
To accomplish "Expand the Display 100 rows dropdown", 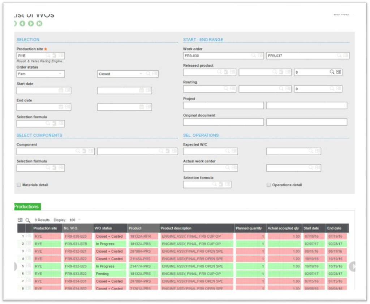I will (x=79, y=220).
